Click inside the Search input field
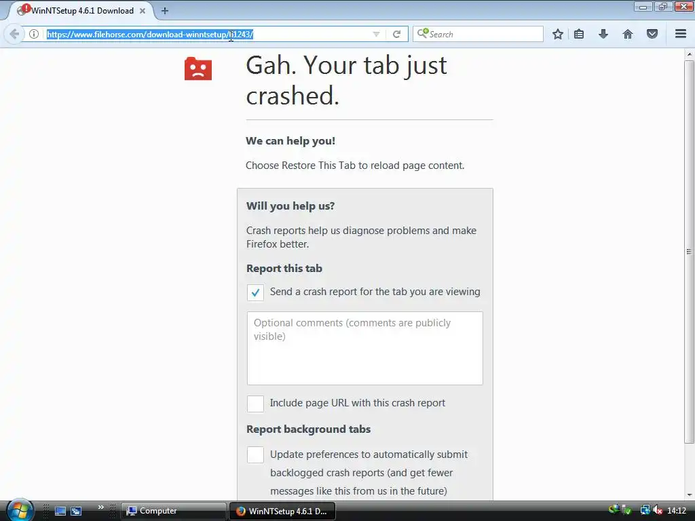Image resolution: width=695 pixels, height=521 pixels. point(478,34)
